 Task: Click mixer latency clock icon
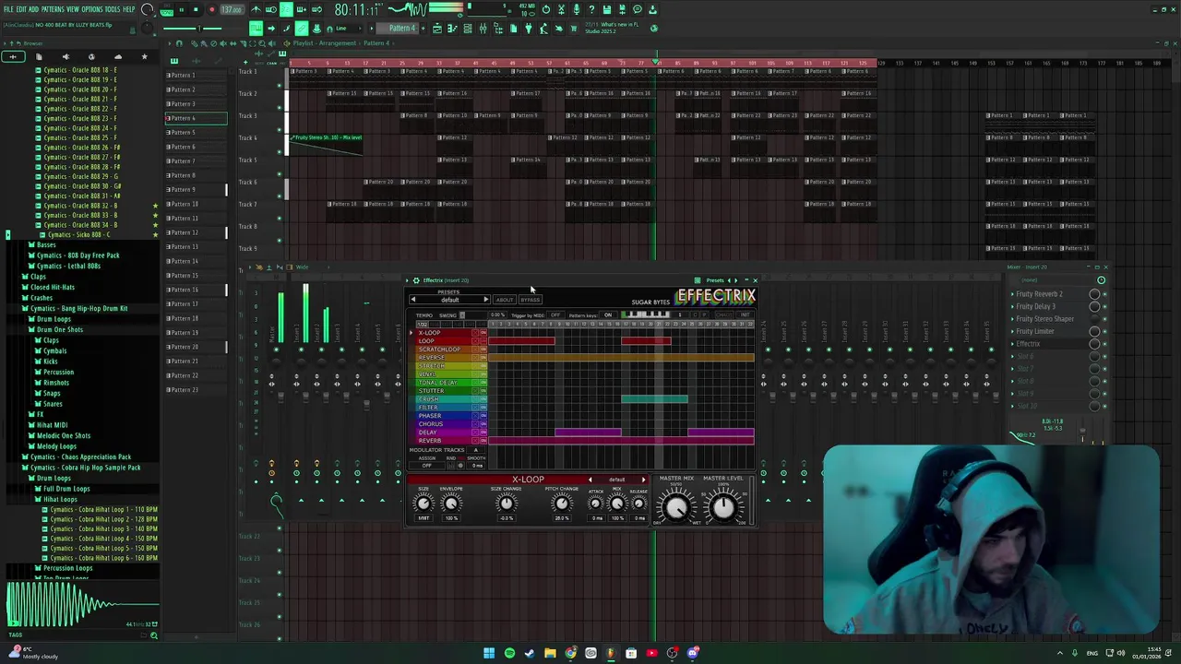coord(1101,280)
